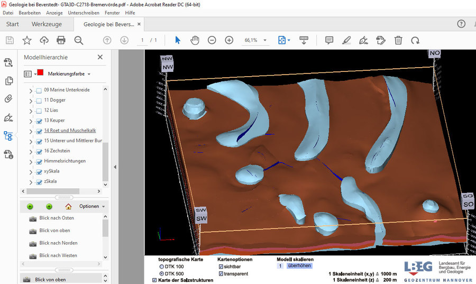Open the Anzeige menu

[x=54, y=13]
